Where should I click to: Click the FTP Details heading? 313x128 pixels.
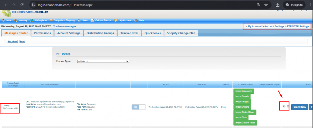coord(63,54)
